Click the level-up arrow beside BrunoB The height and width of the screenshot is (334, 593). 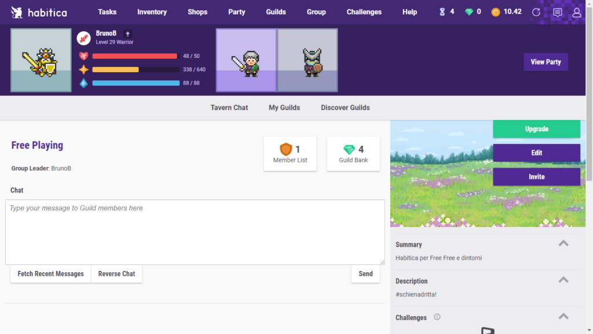pyautogui.click(x=127, y=34)
